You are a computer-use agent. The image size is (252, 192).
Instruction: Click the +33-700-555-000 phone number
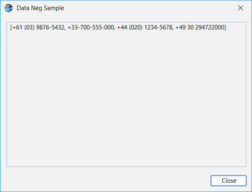(91, 27)
